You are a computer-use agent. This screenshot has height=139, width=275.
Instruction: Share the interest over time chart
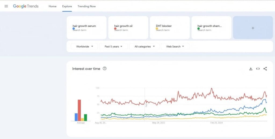[265, 69]
